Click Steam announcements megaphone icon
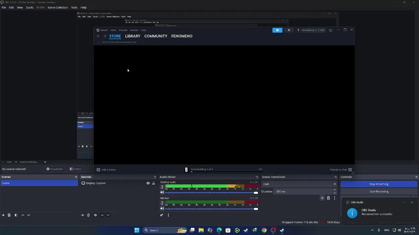419x235 pixels. tap(277, 30)
